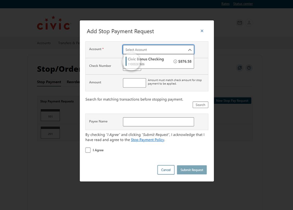Click the Cancel button
The image size is (293, 210).
coord(166,170)
